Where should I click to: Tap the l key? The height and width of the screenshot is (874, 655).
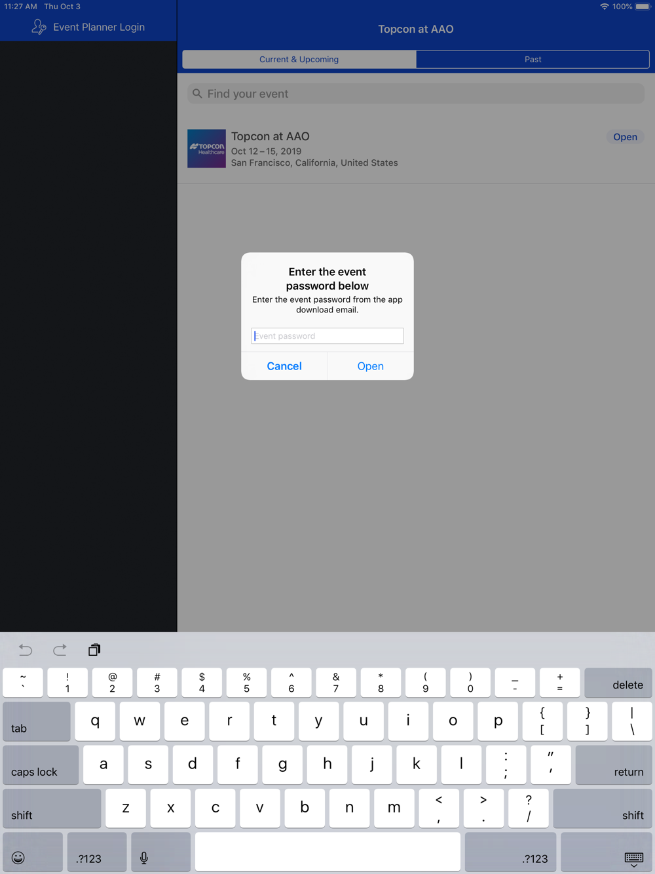[461, 765]
